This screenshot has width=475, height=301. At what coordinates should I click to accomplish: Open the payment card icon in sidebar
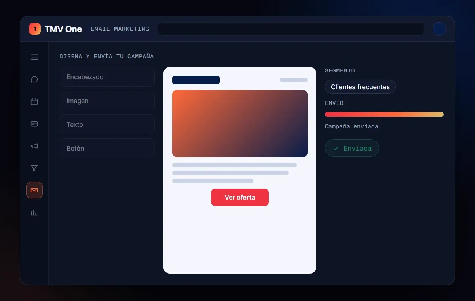pyautogui.click(x=34, y=124)
